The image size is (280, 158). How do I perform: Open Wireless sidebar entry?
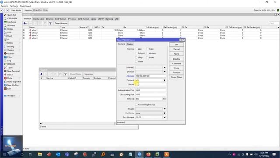(11, 25)
